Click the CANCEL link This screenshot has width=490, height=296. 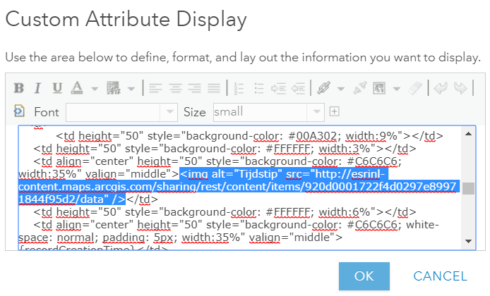tap(440, 276)
